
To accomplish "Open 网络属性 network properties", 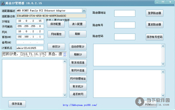I will (x=56, y=34).
